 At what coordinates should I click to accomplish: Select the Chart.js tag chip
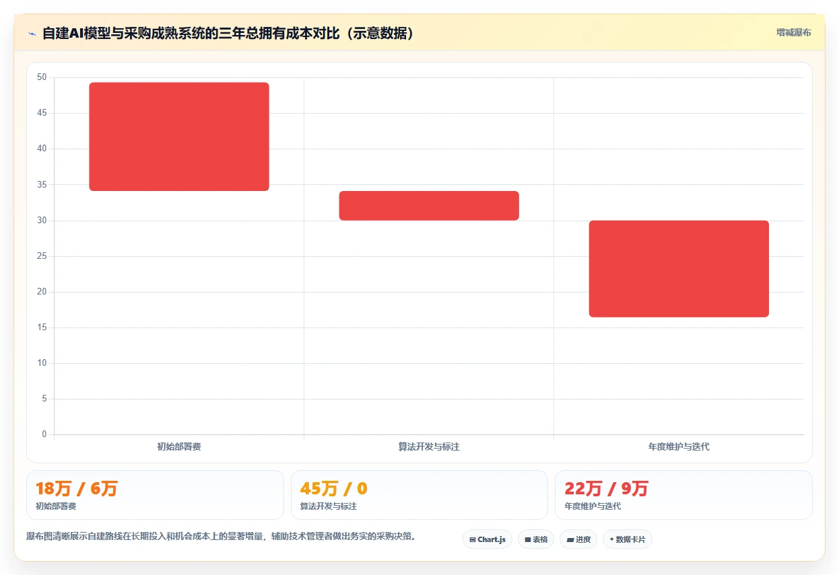click(x=488, y=539)
